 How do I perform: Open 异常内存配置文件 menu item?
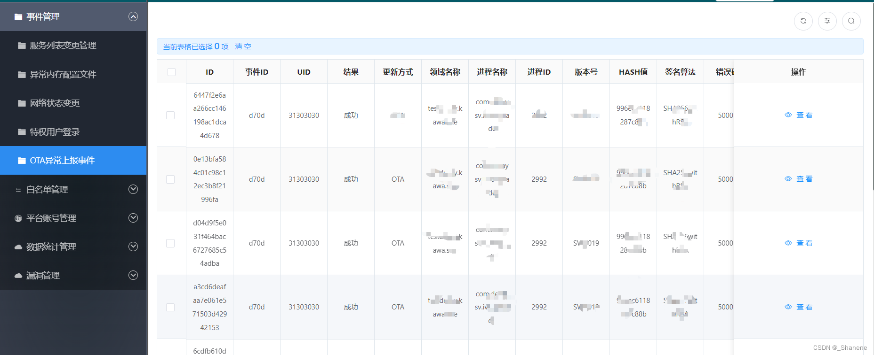(x=73, y=74)
